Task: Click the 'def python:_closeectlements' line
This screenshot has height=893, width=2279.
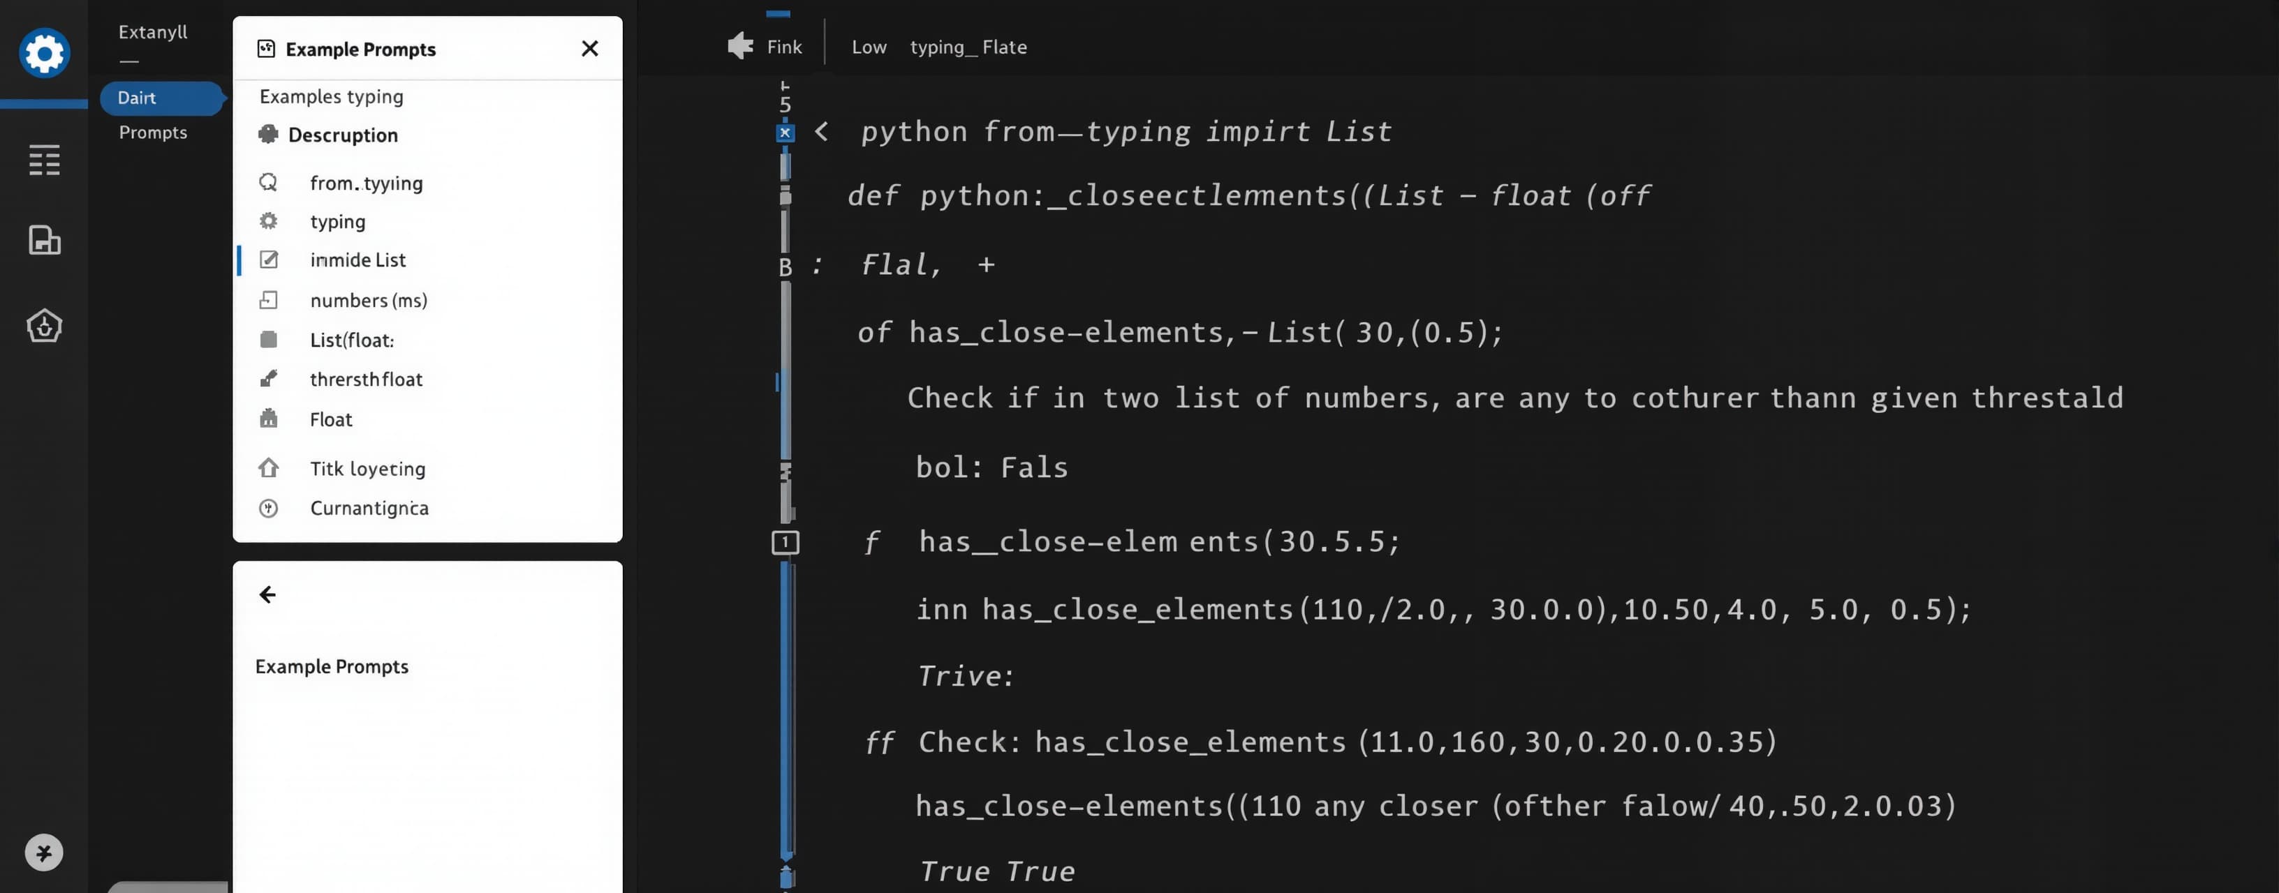Action: [x=1248, y=195]
